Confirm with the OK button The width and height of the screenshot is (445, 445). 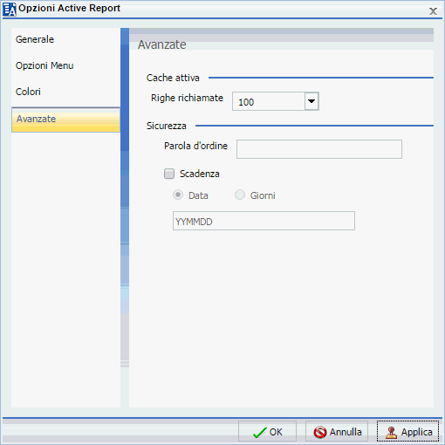coord(267,432)
